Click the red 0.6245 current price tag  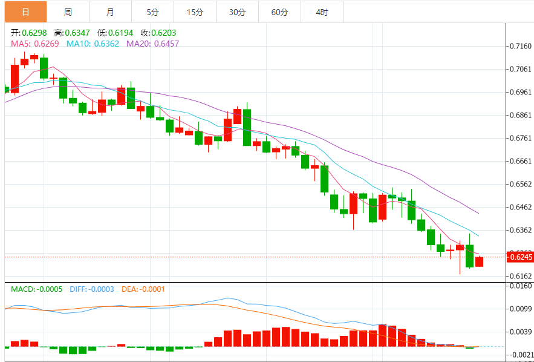tap(521, 257)
